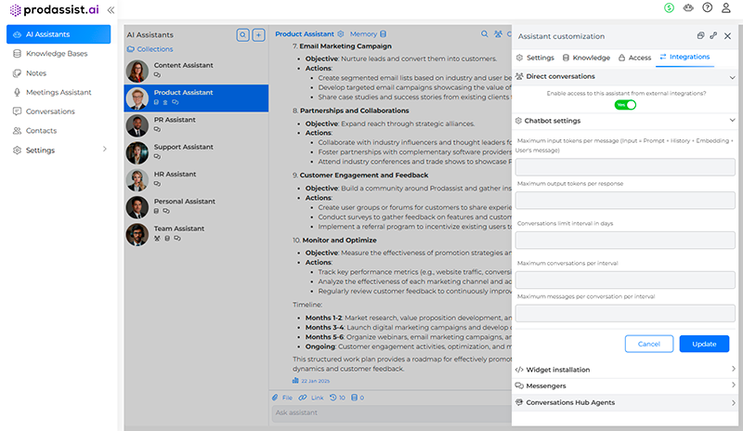
Task: Switch to the Knowledge tab
Action: [x=586, y=58]
